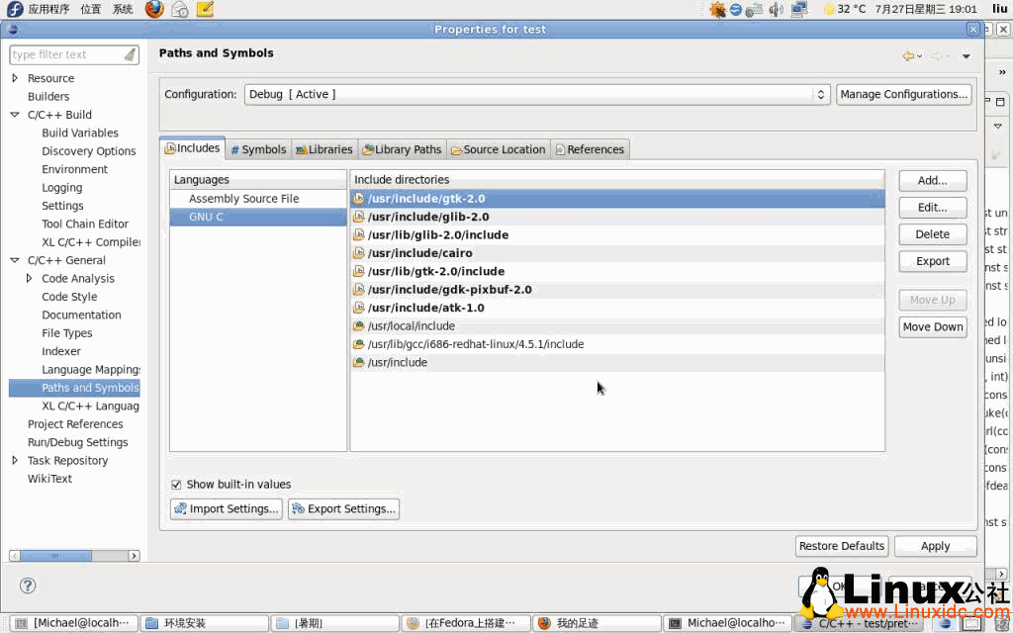Expand Code Analysis under C/C++ General

pos(30,278)
